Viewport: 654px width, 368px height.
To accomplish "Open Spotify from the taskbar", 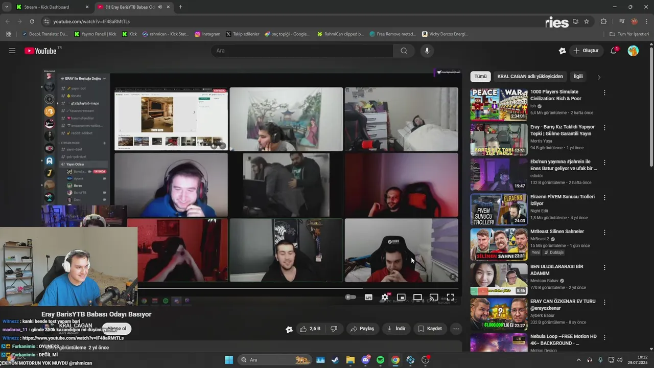I will (x=380, y=360).
